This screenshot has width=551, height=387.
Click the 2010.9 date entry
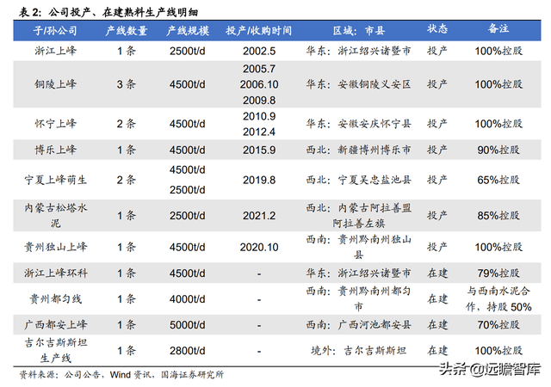coord(259,116)
